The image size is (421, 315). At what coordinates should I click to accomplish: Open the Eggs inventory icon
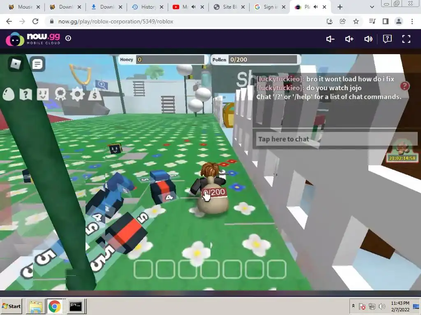click(x=8, y=94)
